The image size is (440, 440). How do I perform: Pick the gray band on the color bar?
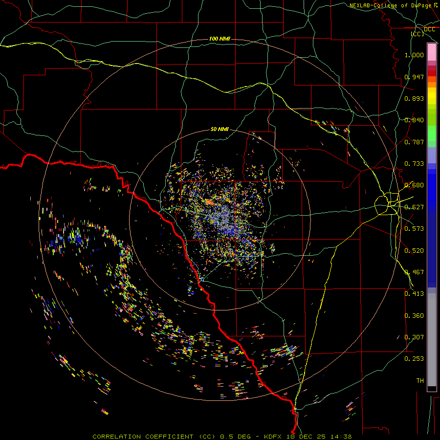pos(432,340)
